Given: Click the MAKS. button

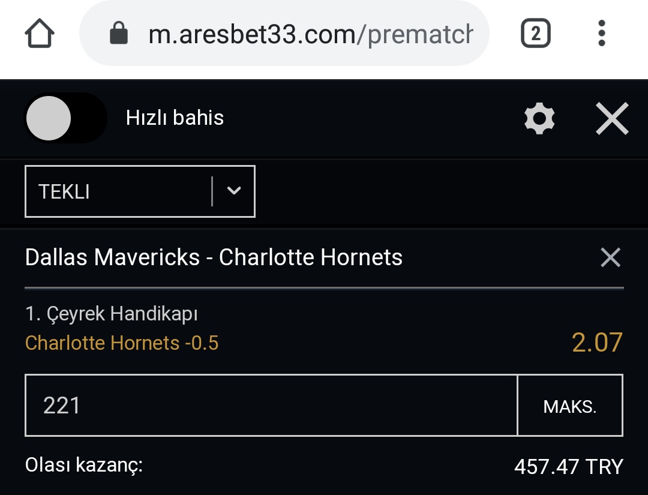Looking at the screenshot, I should click(x=570, y=406).
